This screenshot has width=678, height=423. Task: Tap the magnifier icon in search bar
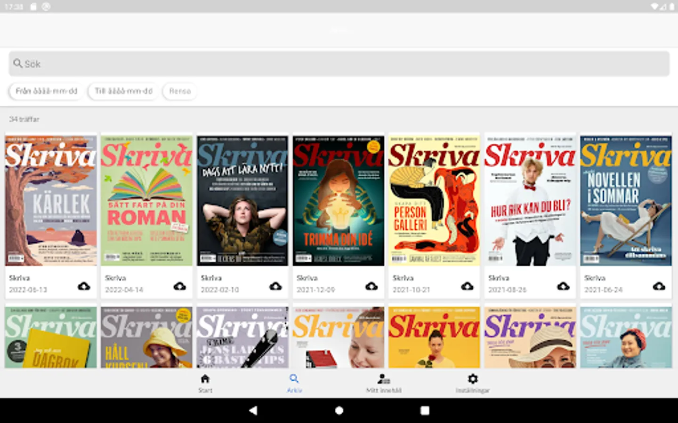[18, 63]
